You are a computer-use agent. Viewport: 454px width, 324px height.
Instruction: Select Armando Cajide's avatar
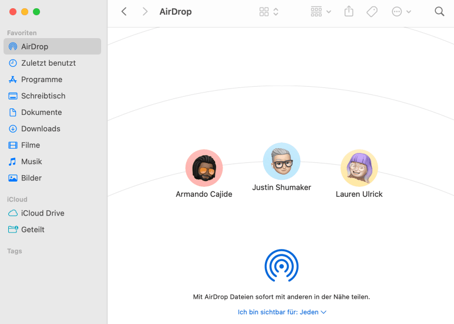click(204, 168)
